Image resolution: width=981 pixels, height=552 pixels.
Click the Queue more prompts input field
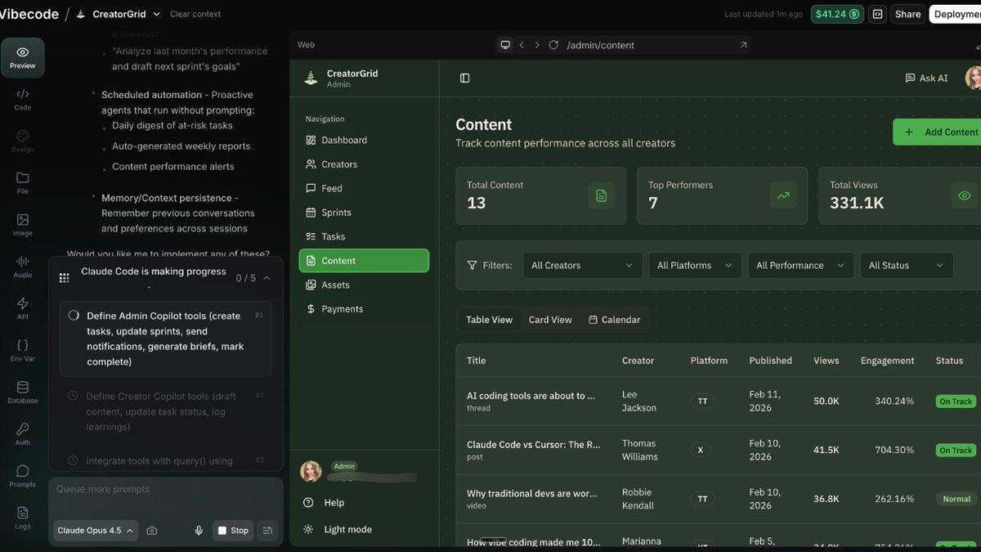[166, 489]
